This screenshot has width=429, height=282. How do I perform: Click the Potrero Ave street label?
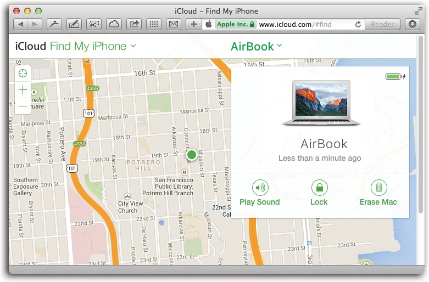coord(63,144)
